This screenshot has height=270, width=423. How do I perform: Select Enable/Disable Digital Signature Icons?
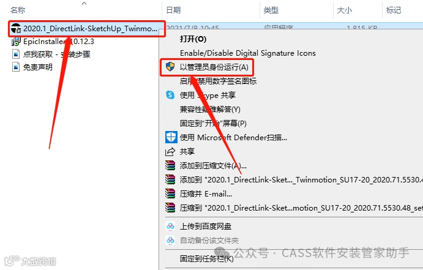click(x=248, y=53)
